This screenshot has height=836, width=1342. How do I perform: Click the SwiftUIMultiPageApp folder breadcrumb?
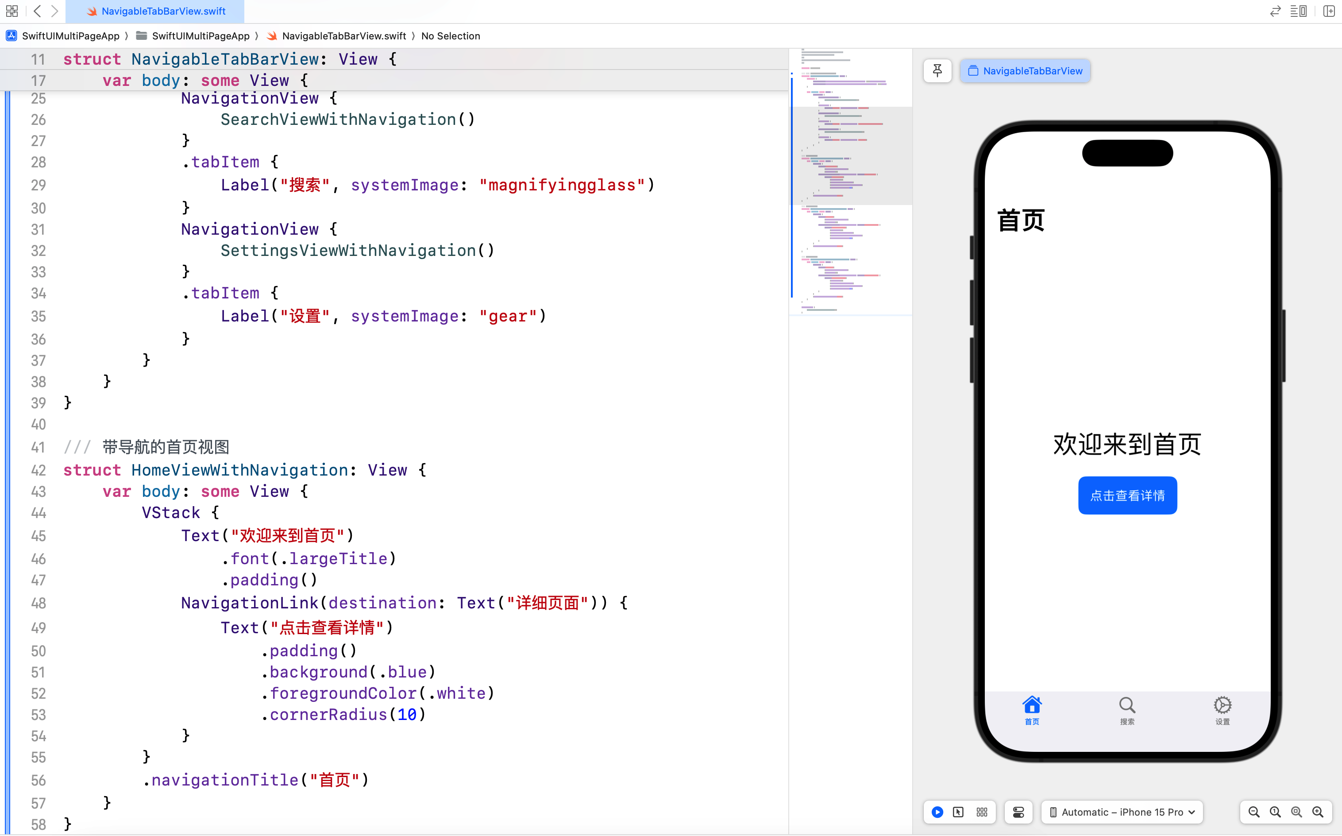[x=193, y=36]
